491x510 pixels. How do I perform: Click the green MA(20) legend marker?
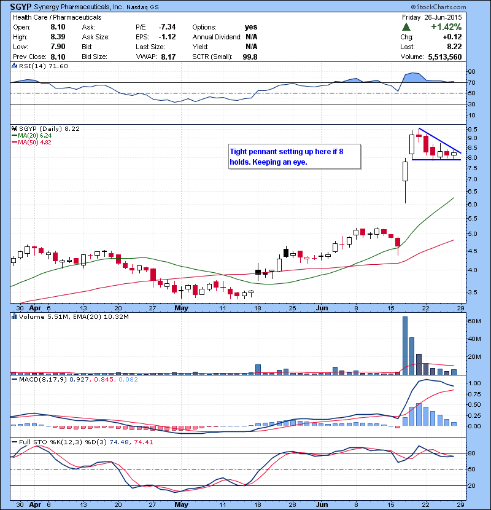coord(14,136)
